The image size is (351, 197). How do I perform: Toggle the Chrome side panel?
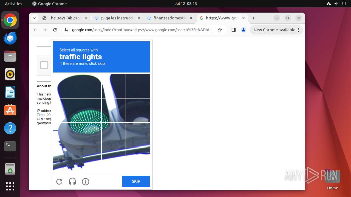234,30
